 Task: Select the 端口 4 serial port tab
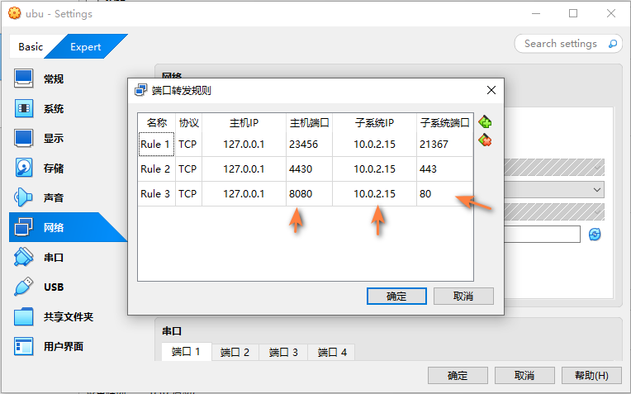click(x=332, y=353)
